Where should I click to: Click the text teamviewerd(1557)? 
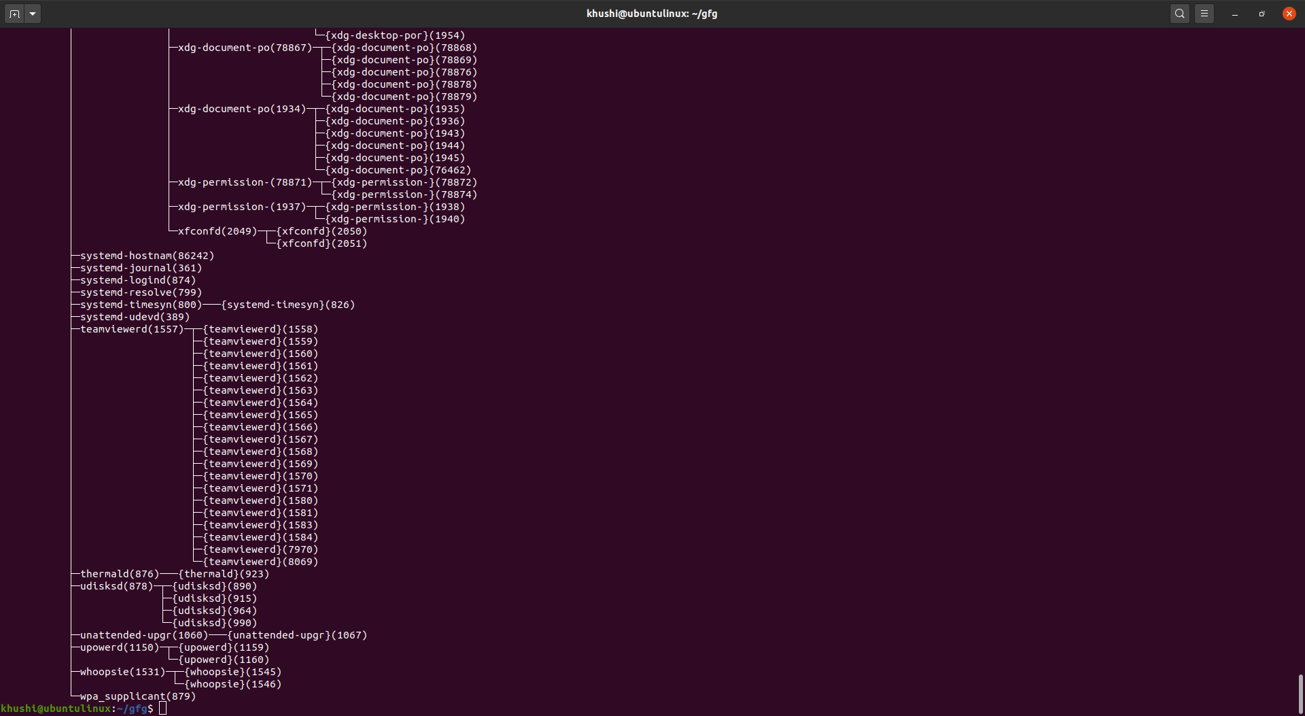point(132,329)
